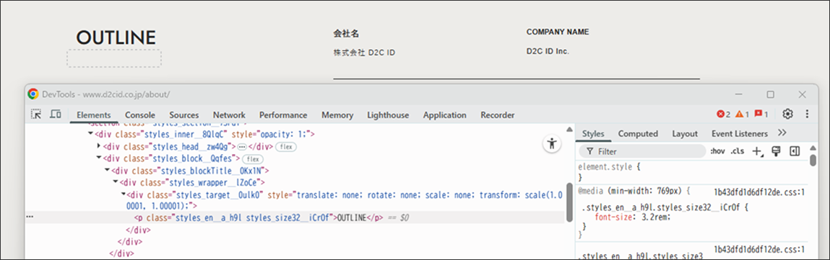This screenshot has height=260, width=830.
Task: Click the orange warnings count badge
Action: 742,114
